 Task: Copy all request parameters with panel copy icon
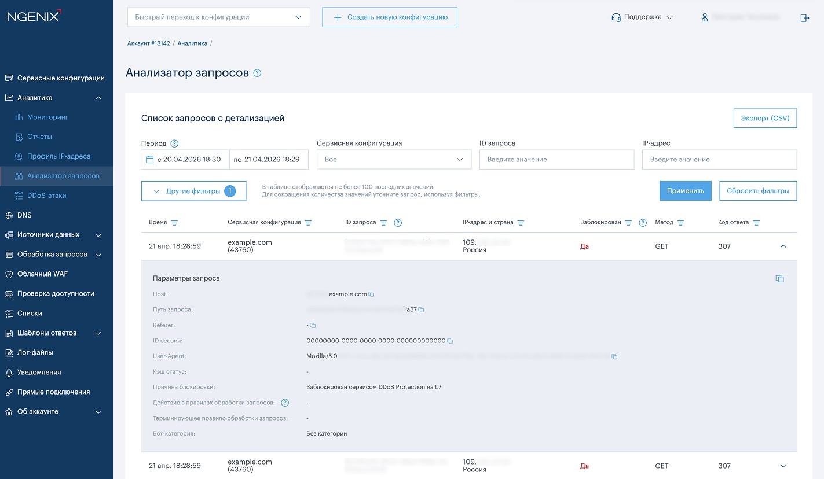pos(779,279)
